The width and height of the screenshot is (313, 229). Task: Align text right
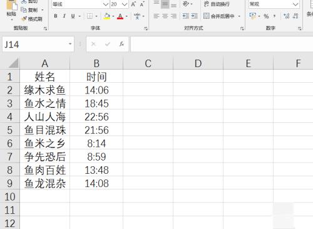(173, 16)
